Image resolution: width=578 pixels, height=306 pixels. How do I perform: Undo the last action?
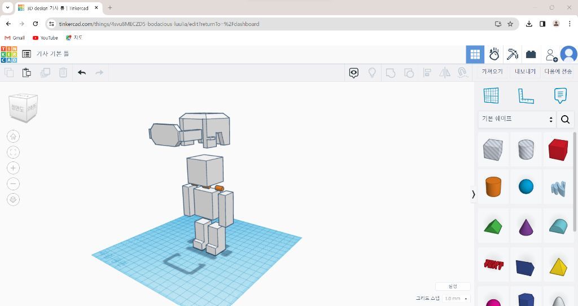pyautogui.click(x=82, y=72)
